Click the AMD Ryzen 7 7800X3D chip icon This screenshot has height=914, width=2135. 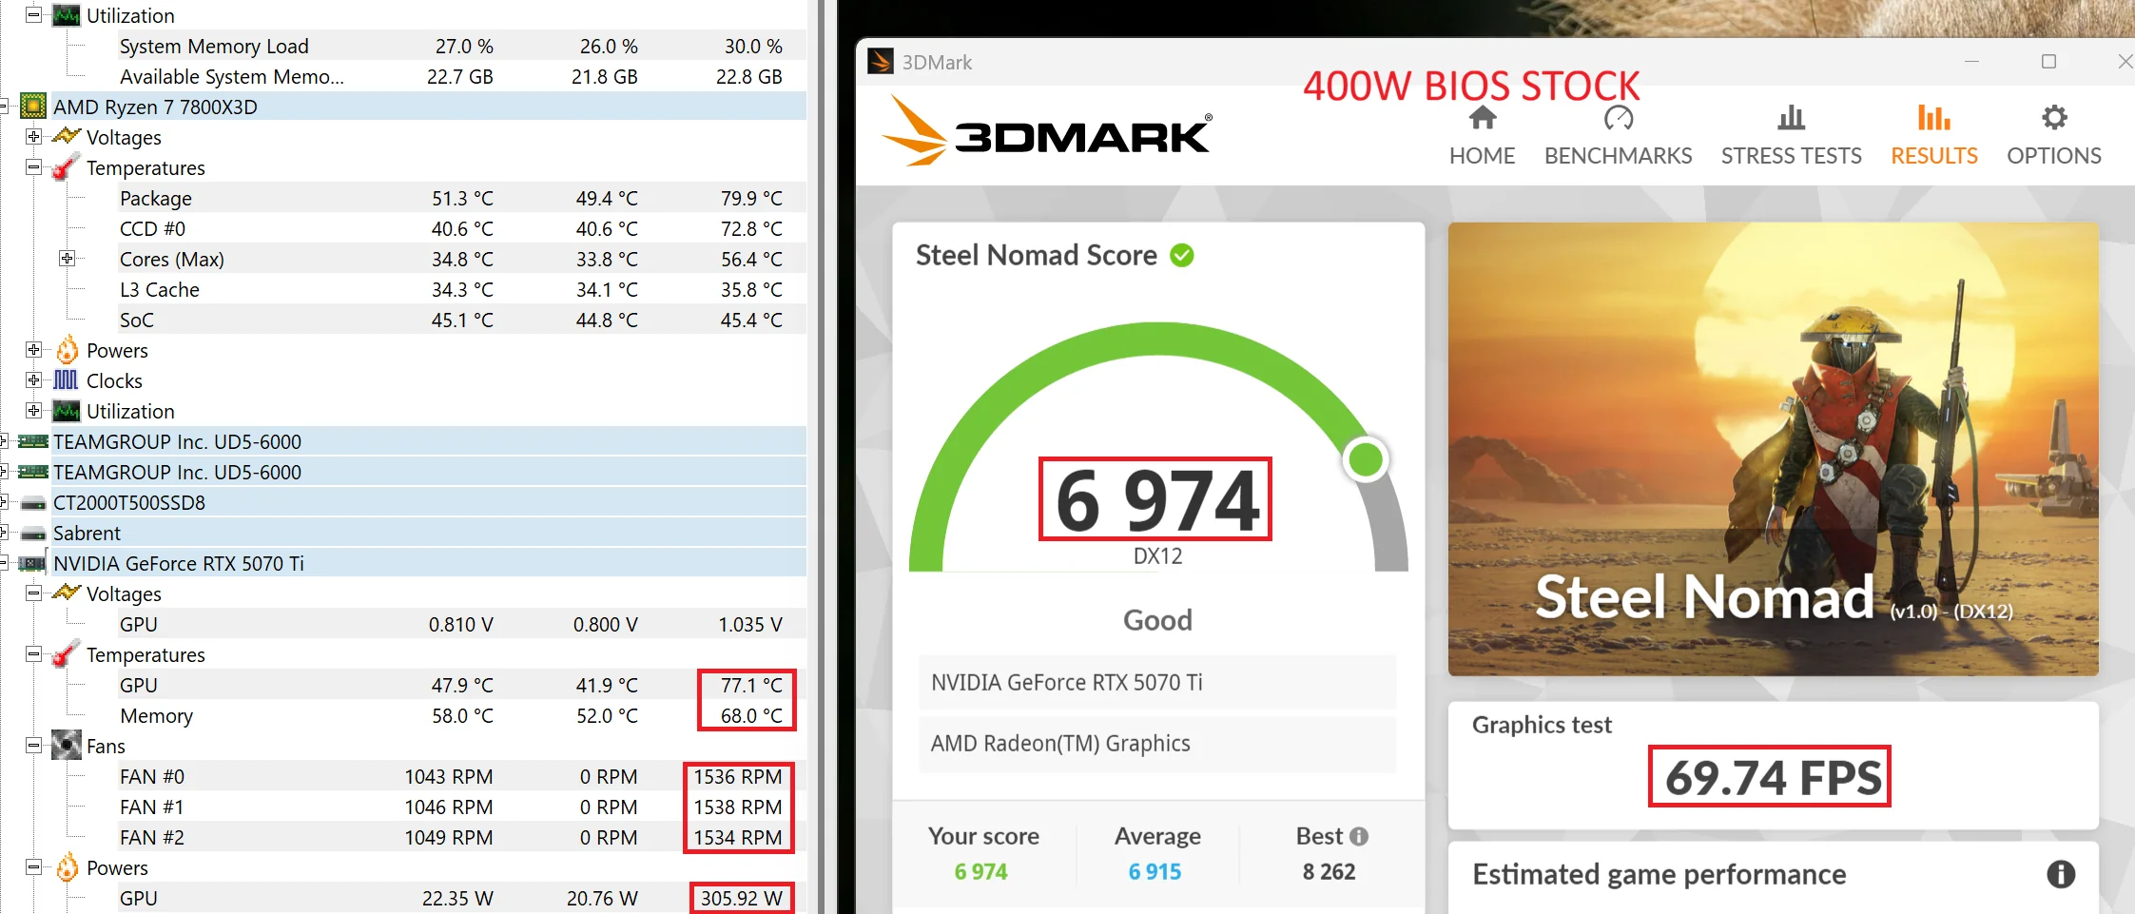(33, 107)
